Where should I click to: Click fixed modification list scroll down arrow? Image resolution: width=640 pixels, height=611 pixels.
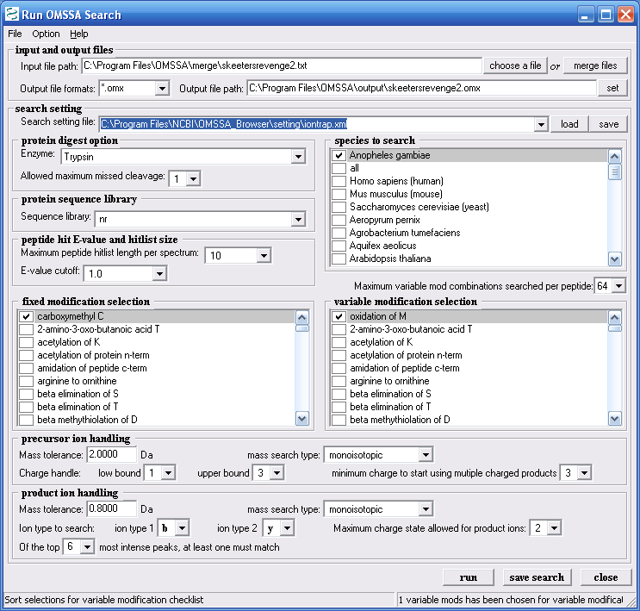(302, 418)
